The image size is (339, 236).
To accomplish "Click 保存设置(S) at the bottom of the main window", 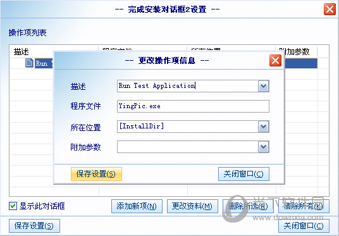I will click(x=34, y=226).
